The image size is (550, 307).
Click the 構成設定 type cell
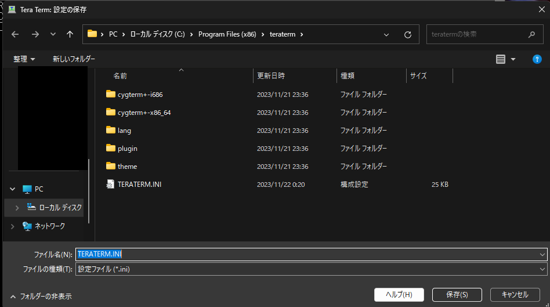click(354, 185)
